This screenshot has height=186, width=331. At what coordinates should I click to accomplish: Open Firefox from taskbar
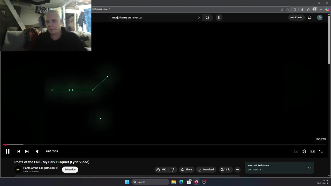196,182
